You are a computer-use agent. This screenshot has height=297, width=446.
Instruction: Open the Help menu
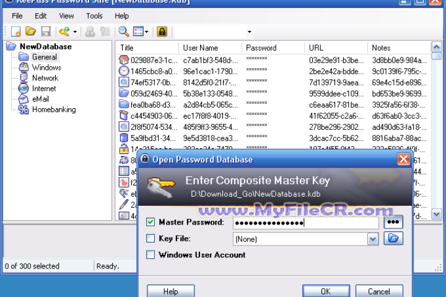(122, 16)
